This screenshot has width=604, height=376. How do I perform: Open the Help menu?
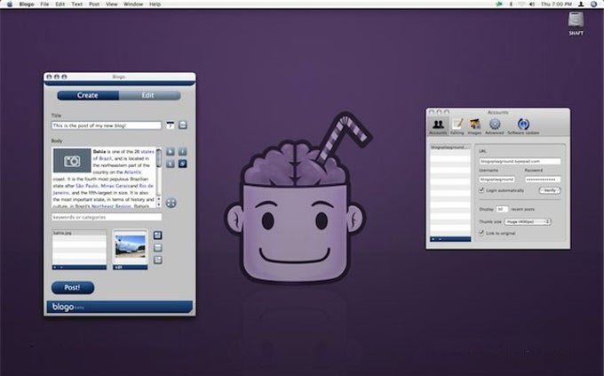(x=155, y=4)
